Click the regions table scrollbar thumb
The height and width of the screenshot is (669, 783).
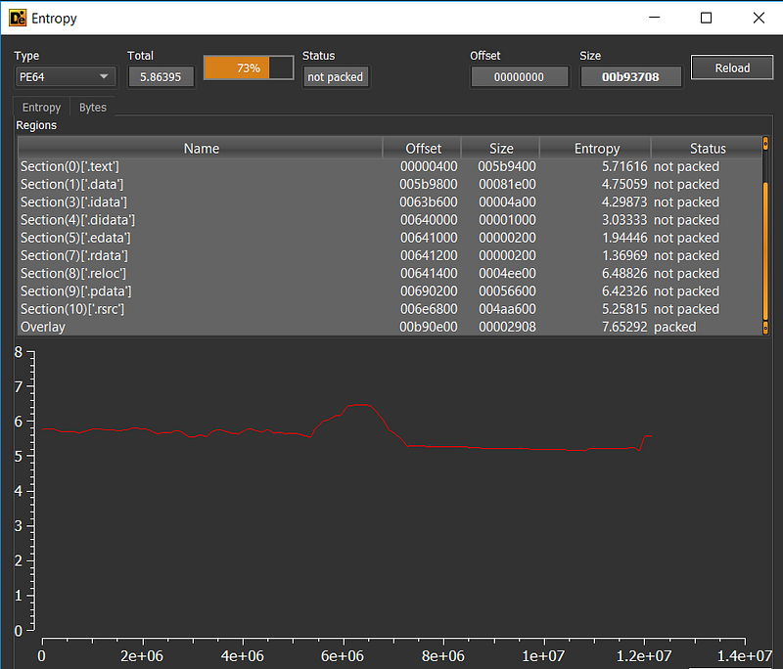[x=765, y=251]
